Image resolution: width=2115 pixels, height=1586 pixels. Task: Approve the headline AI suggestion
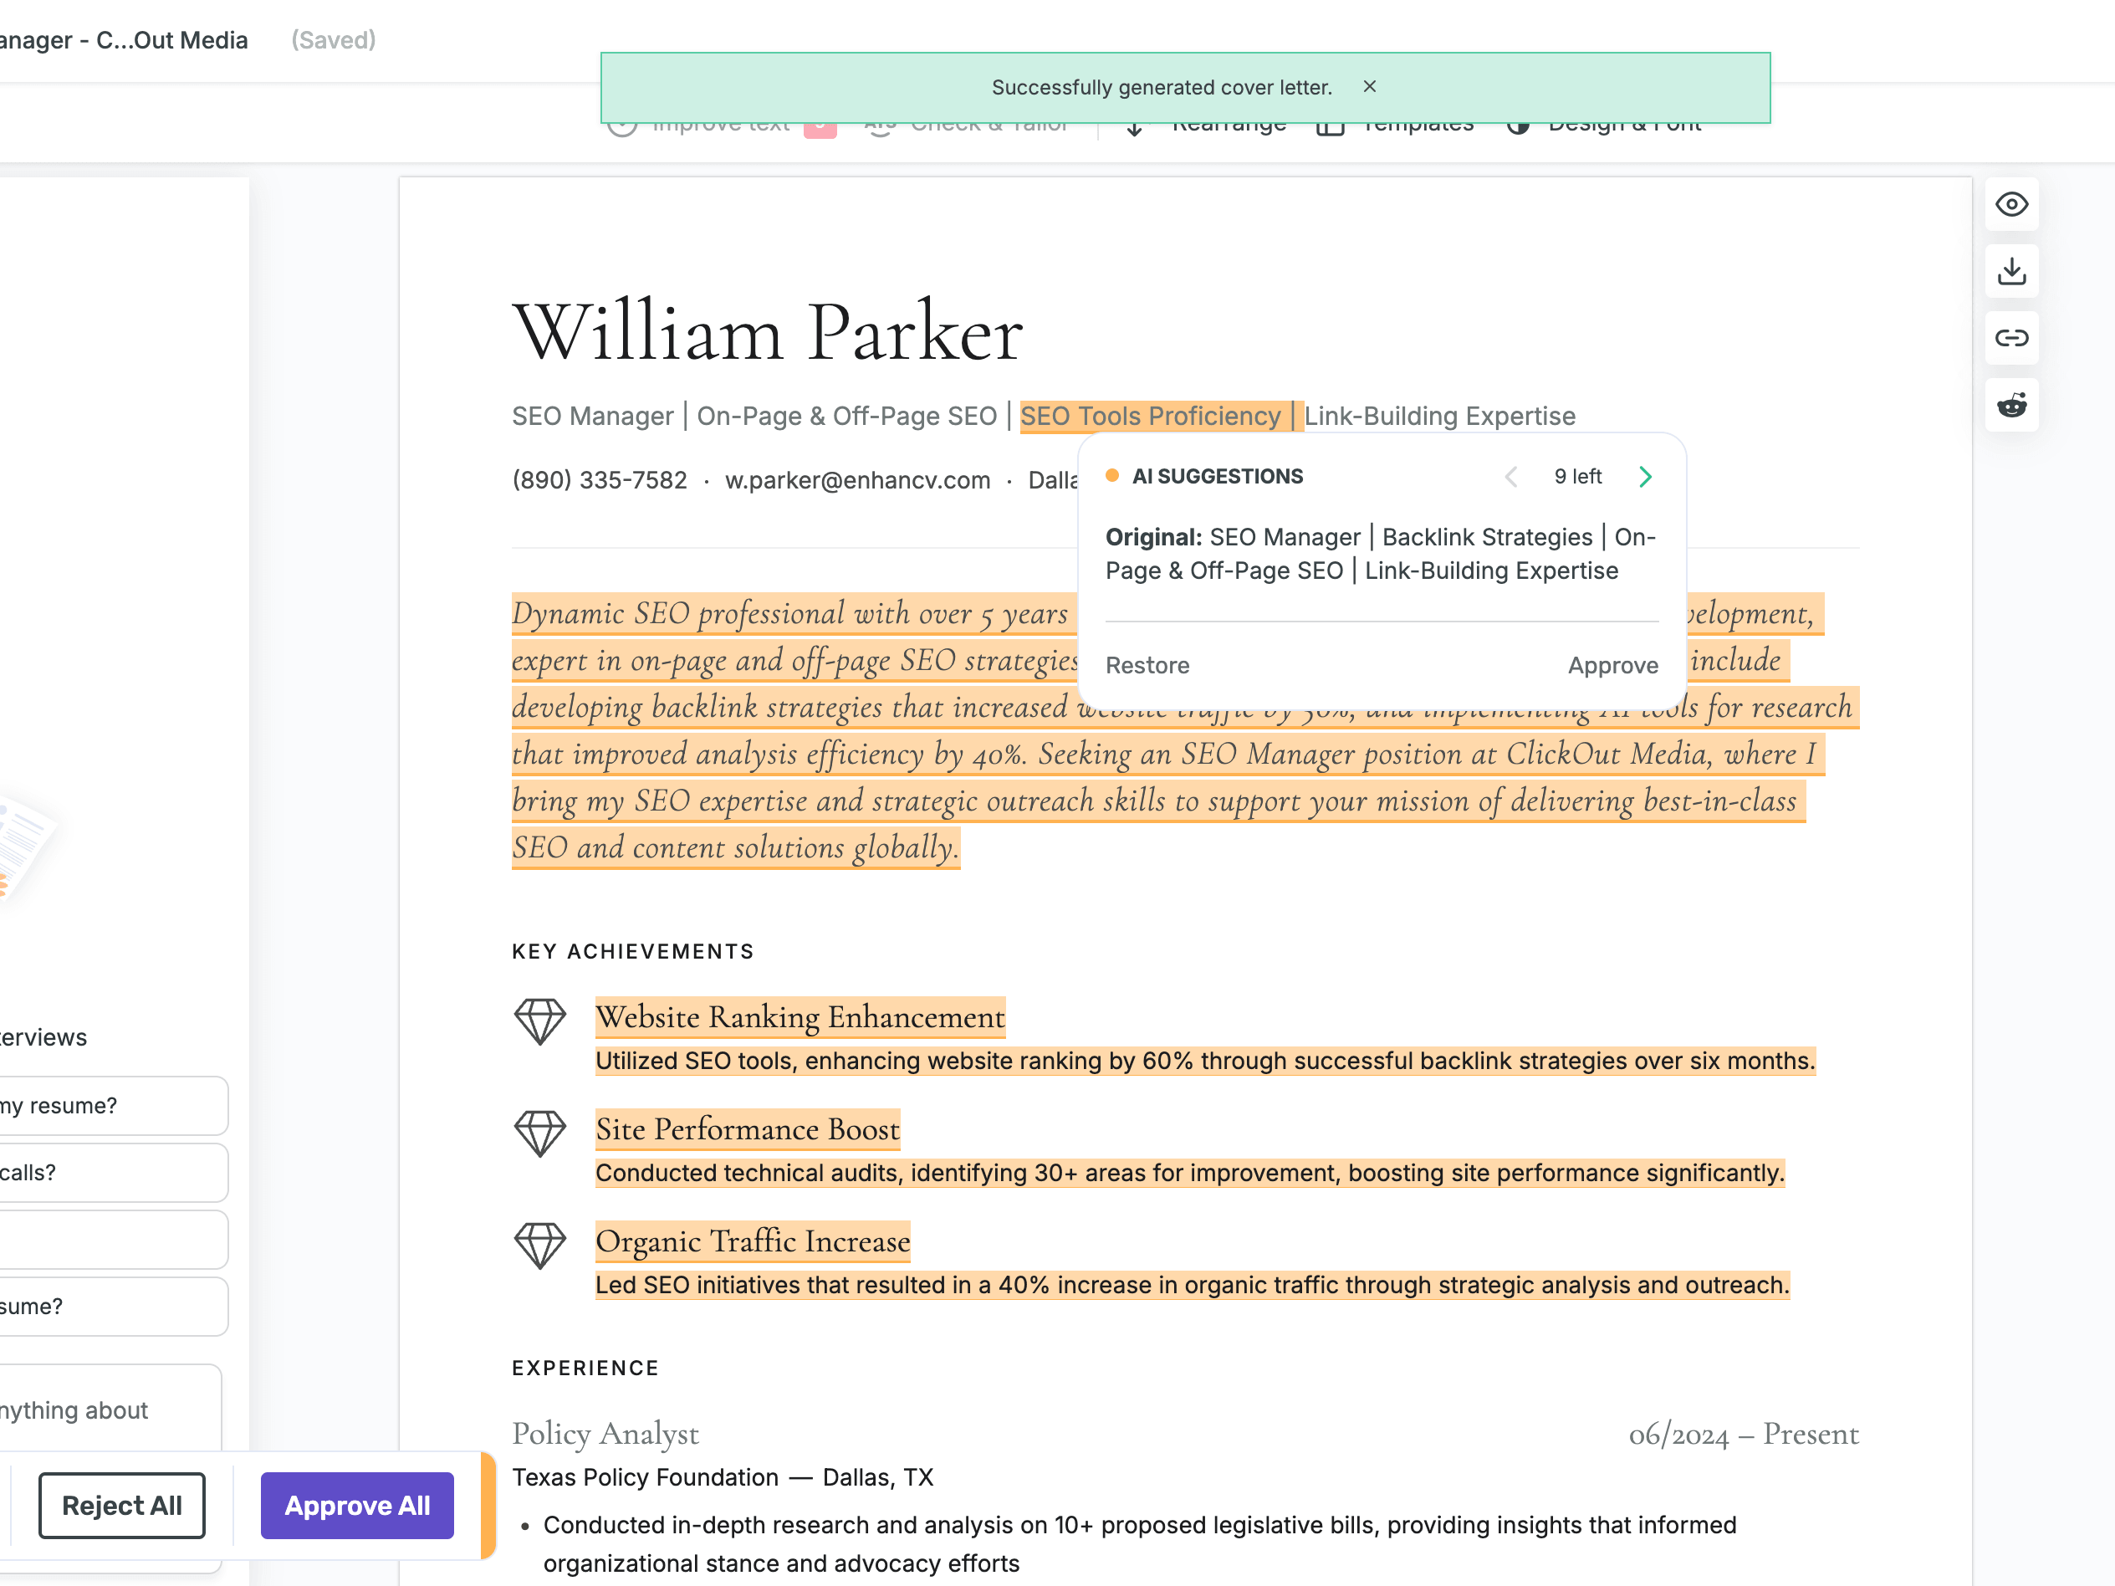pyautogui.click(x=1613, y=666)
